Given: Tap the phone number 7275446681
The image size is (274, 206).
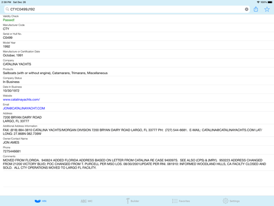Looking at the screenshot, I should pos(12,151).
